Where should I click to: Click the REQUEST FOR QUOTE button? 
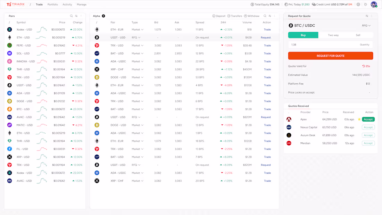(330, 56)
